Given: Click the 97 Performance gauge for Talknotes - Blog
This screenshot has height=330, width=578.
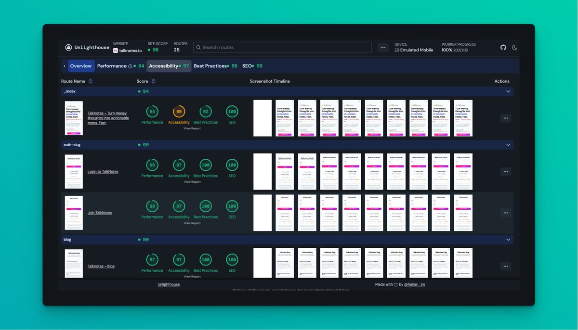Looking at the screenshot, I should 152,260.
